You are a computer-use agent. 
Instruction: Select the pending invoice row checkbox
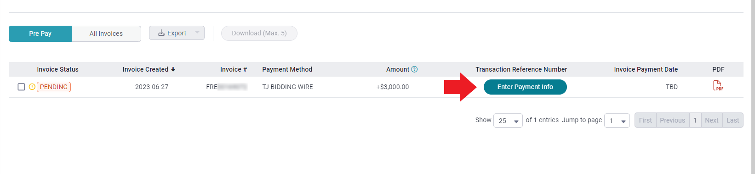(x=21, y=87)
